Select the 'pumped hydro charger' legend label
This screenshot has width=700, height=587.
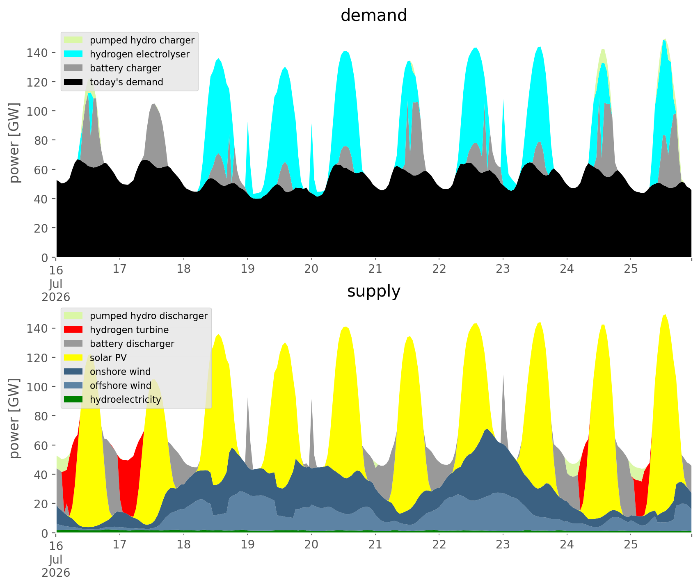click(142, 40)
